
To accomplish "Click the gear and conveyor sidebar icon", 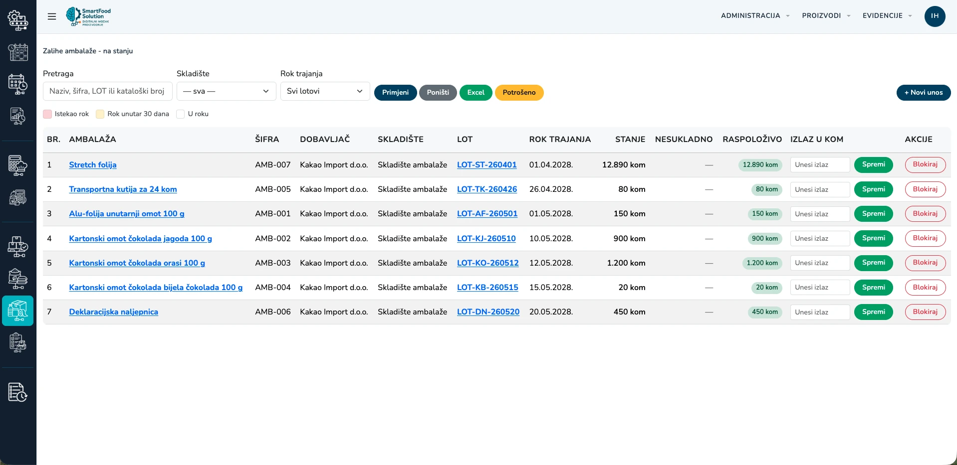I will click(18, 20).
